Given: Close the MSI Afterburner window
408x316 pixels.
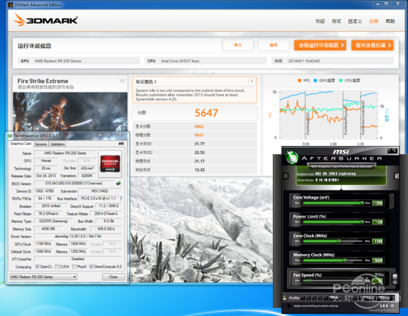Looking at the screenshot, I should click(x=394, y=151).
